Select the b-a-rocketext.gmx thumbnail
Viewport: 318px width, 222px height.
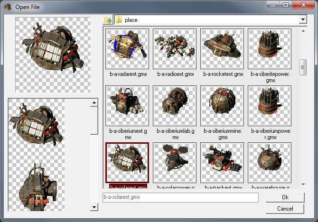click(x=222, y=49)
